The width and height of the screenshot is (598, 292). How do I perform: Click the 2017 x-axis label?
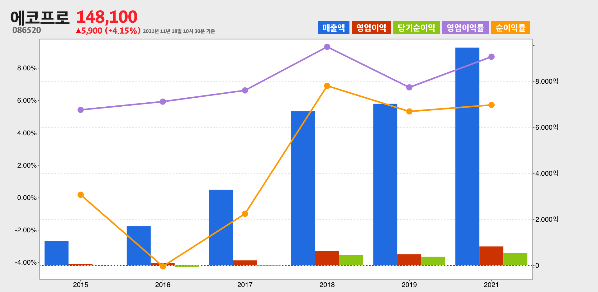[x=245, y=285]
